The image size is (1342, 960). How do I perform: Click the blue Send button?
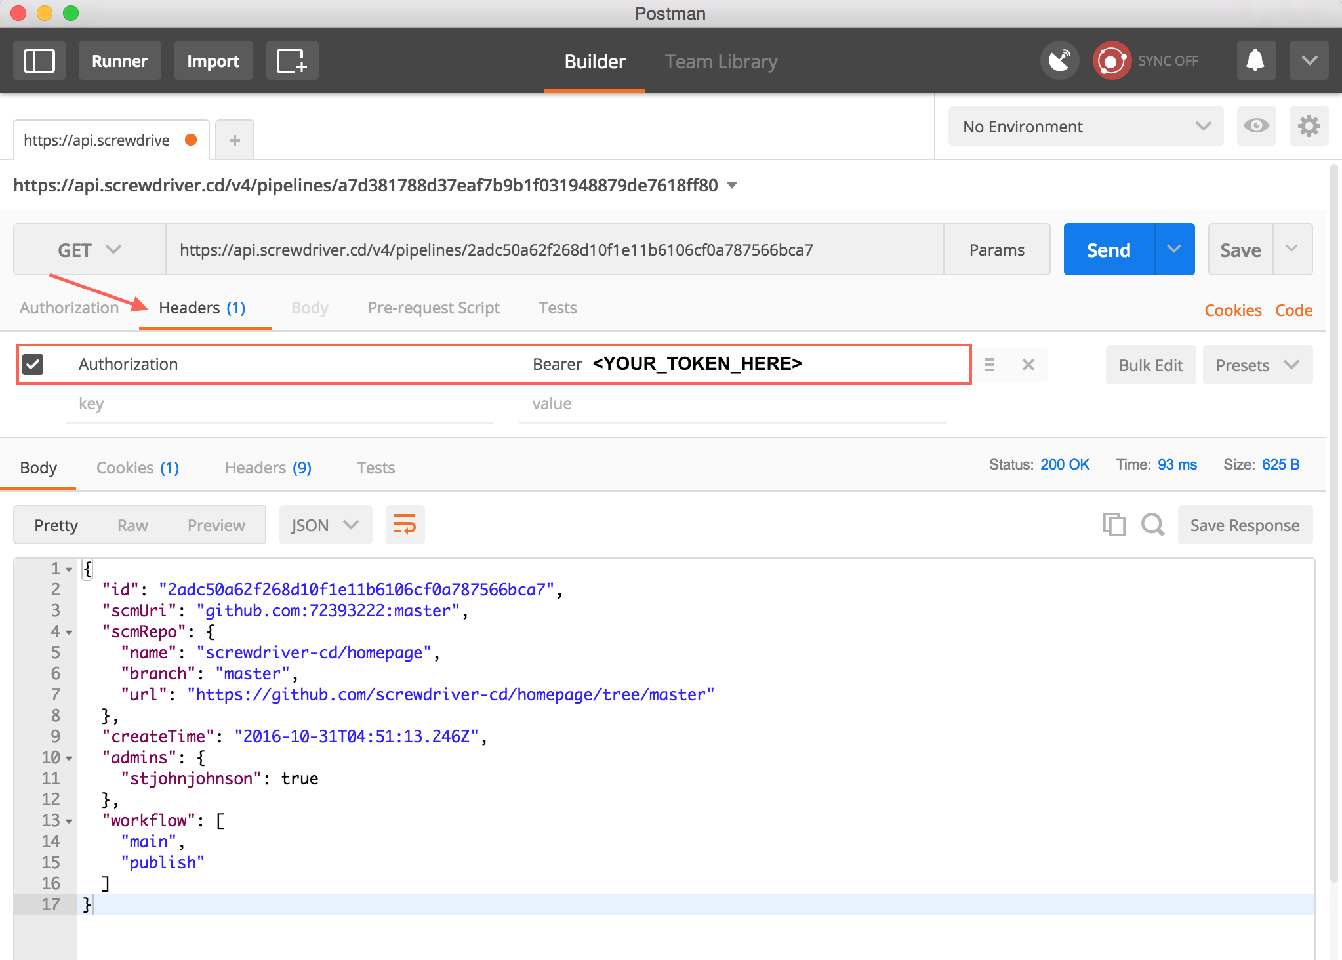coord(1108,249)
